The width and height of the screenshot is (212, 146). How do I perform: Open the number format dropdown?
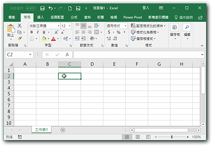(x=125, y=26)
